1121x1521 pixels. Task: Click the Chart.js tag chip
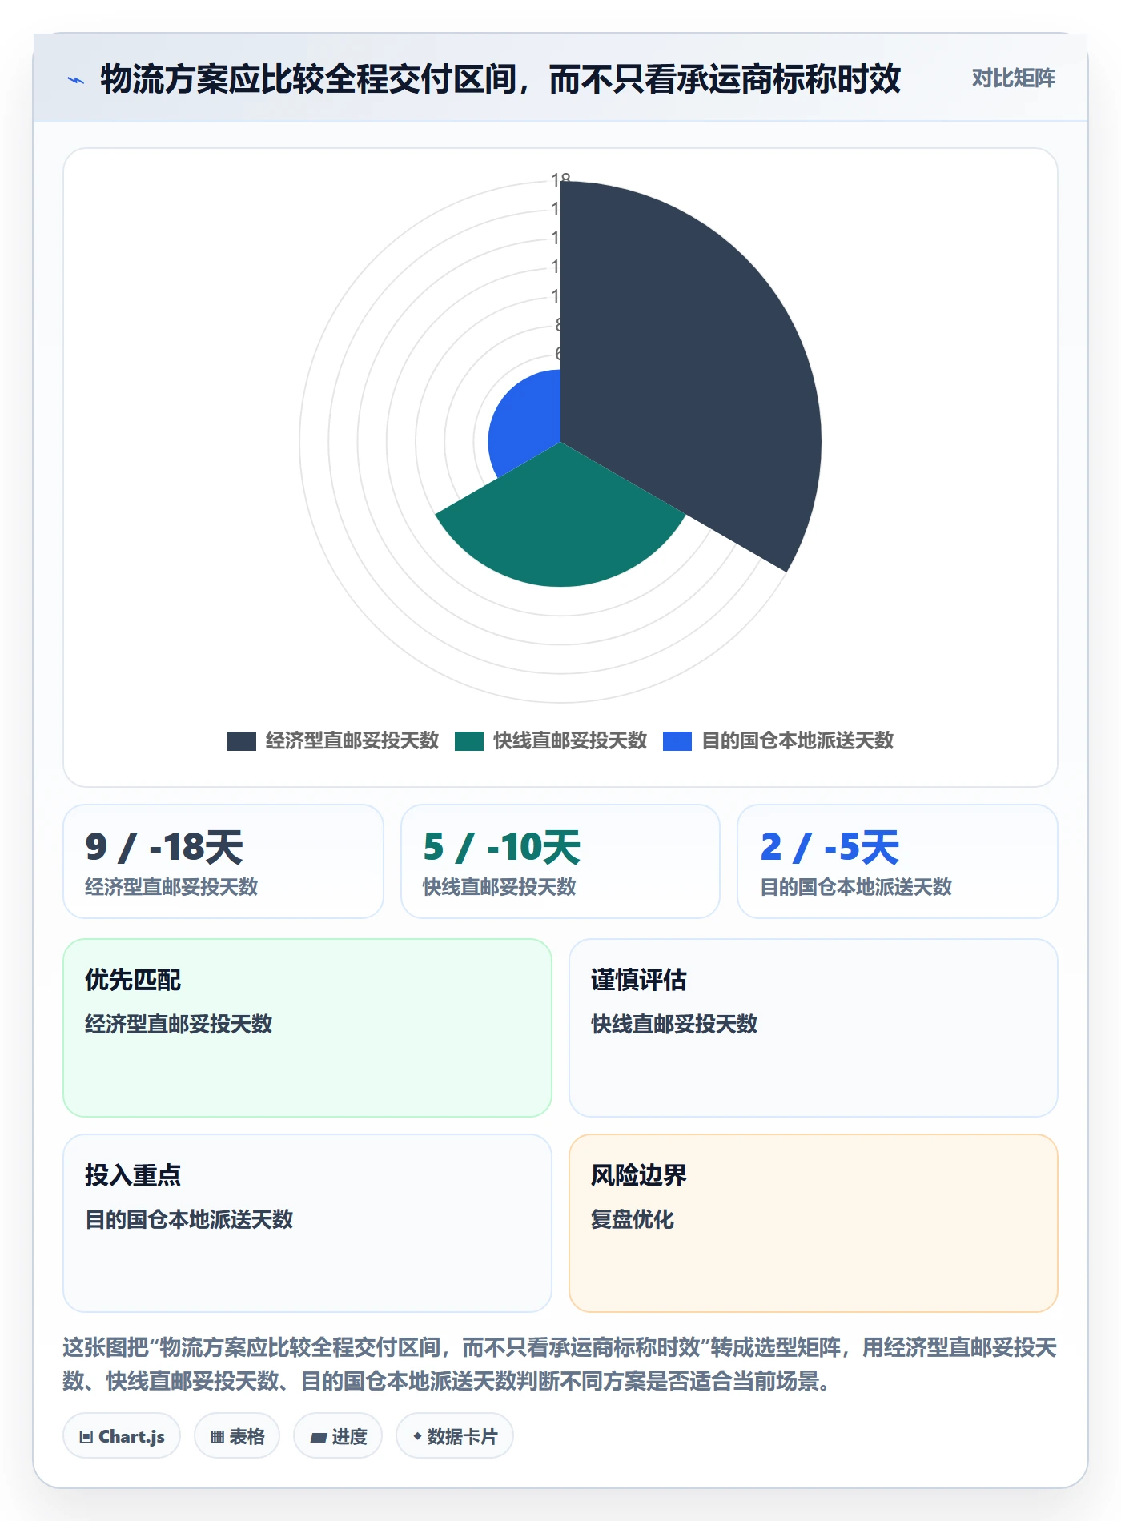pyautogui.click(x=122, y=1436)
